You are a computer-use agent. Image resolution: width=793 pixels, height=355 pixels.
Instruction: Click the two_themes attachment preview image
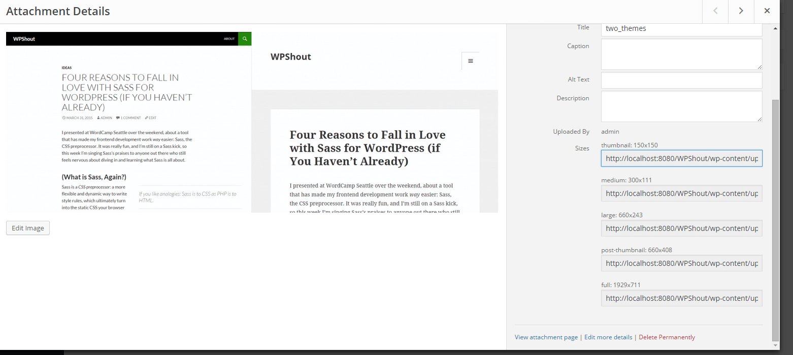[252, 122]
